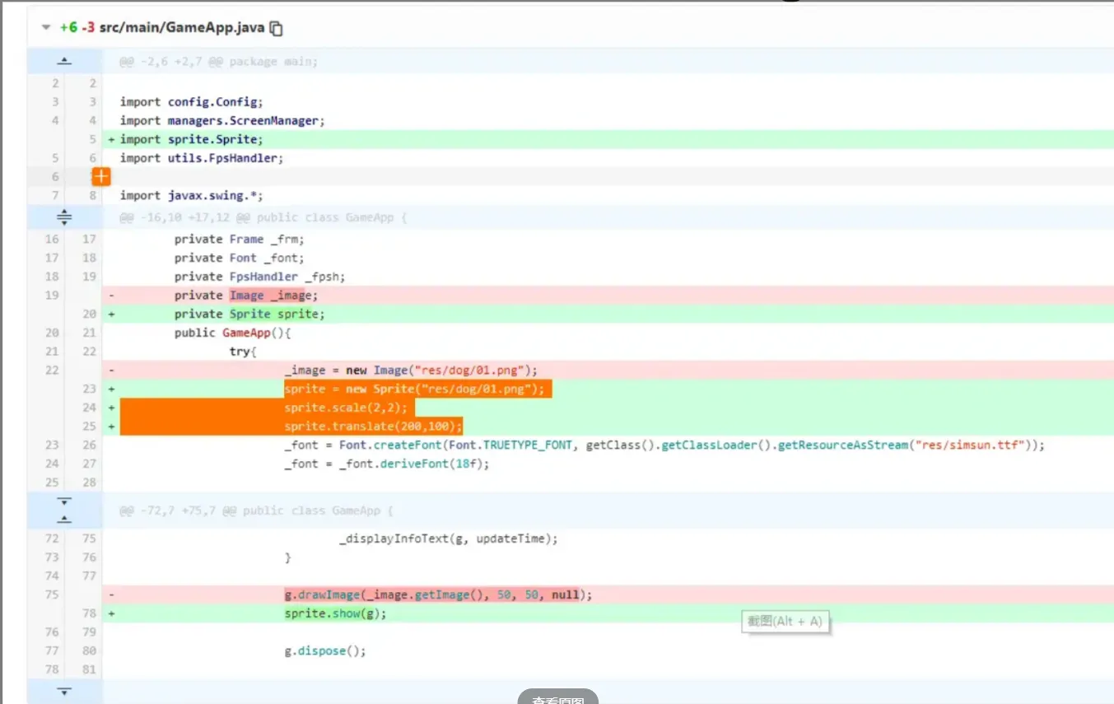Click the added 'sprite.show(g);' line
The width and height of the screenshot is (1114, 704).
335,613
